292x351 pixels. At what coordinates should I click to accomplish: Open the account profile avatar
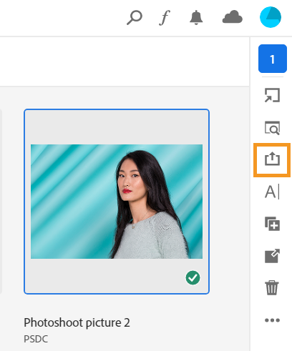tap(271, 17)
